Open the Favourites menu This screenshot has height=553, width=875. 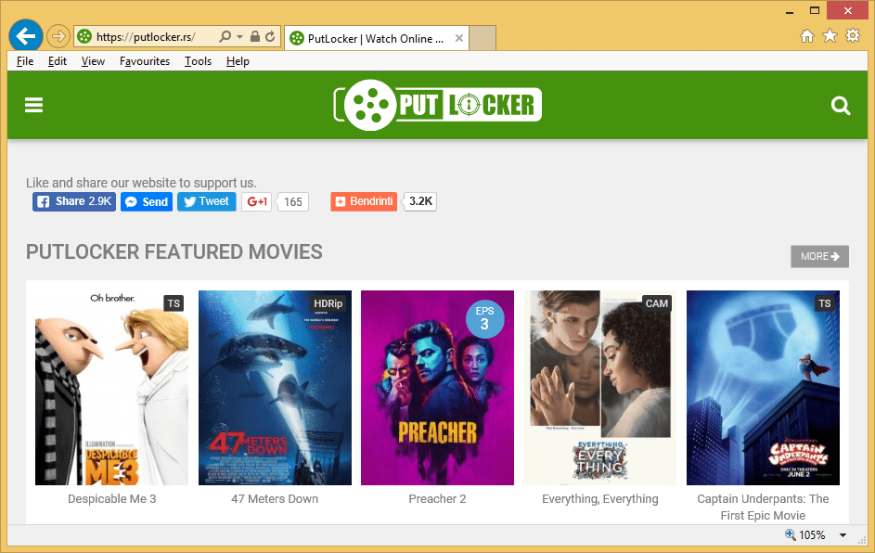click(145, 60)
